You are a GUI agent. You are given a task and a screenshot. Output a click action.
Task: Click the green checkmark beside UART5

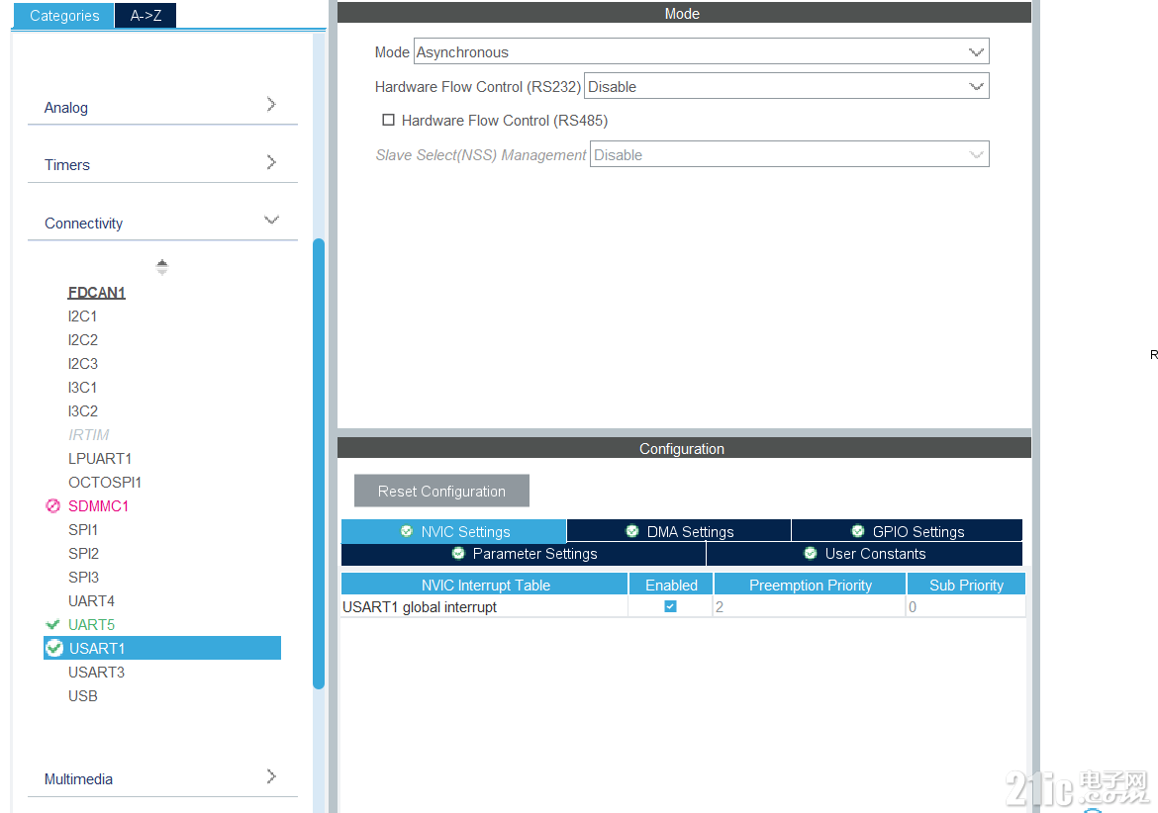pyautogui.click(x=52, y=625)
